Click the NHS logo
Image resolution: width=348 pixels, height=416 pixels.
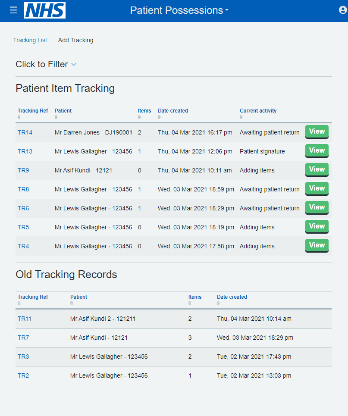click(x=45, y=10)
